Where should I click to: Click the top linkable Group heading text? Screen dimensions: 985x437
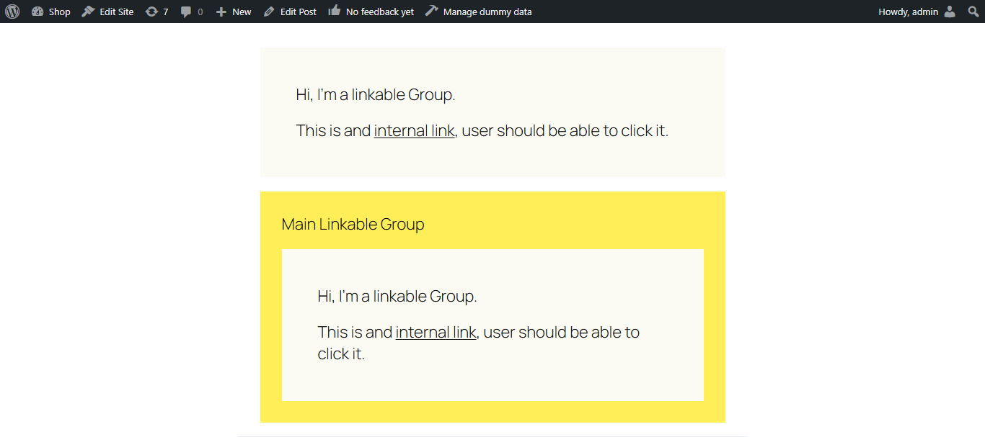(x=376, y=94)
